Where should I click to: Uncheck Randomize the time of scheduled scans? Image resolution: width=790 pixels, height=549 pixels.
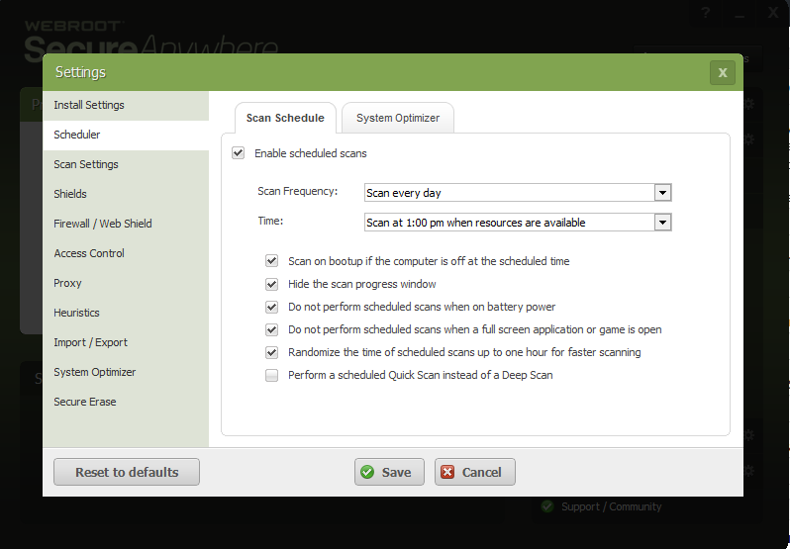[x=271, y=352]
